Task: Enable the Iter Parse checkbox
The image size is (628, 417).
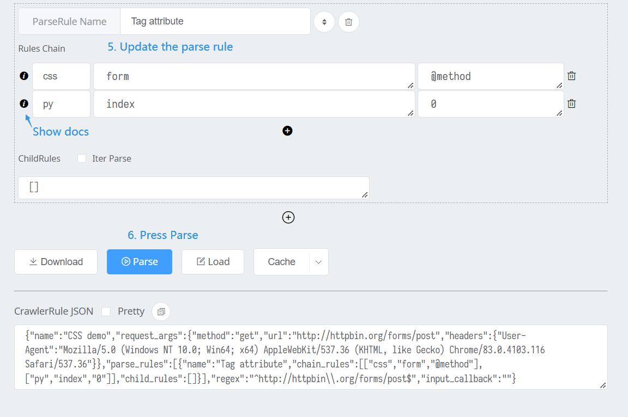Action: (81, 158)
